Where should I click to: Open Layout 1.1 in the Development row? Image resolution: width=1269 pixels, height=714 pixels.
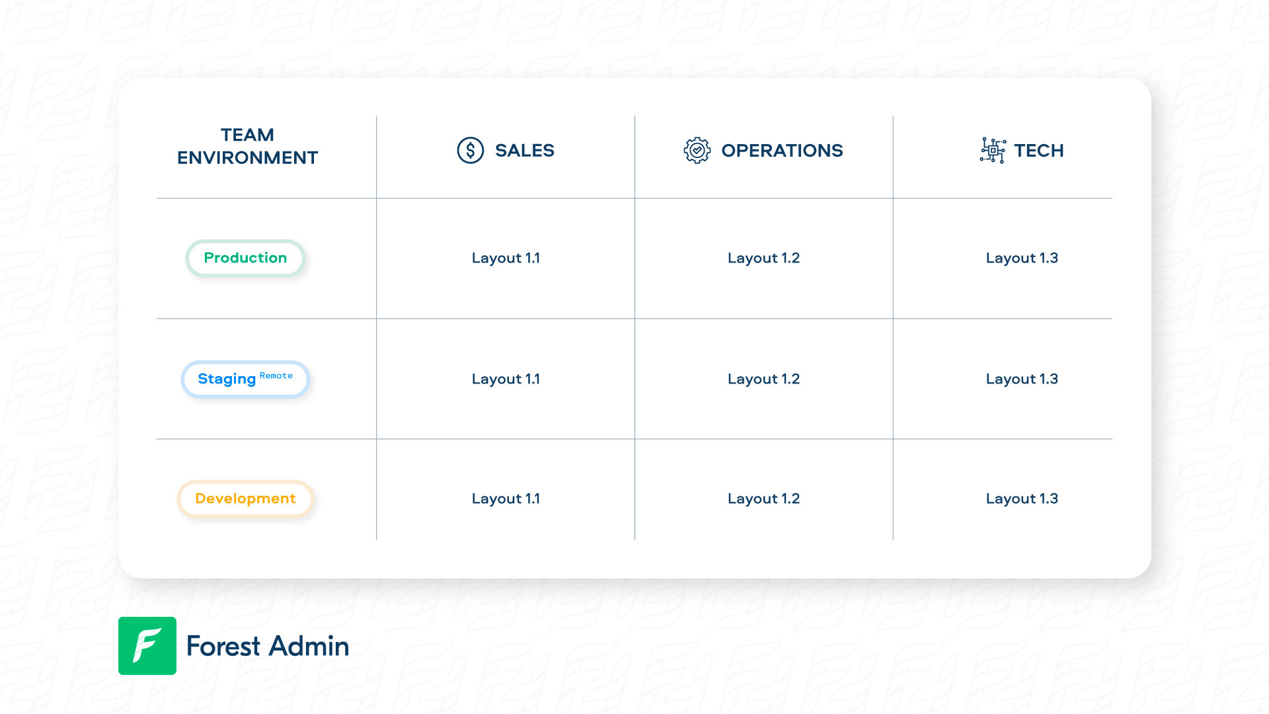pos(506,498)
